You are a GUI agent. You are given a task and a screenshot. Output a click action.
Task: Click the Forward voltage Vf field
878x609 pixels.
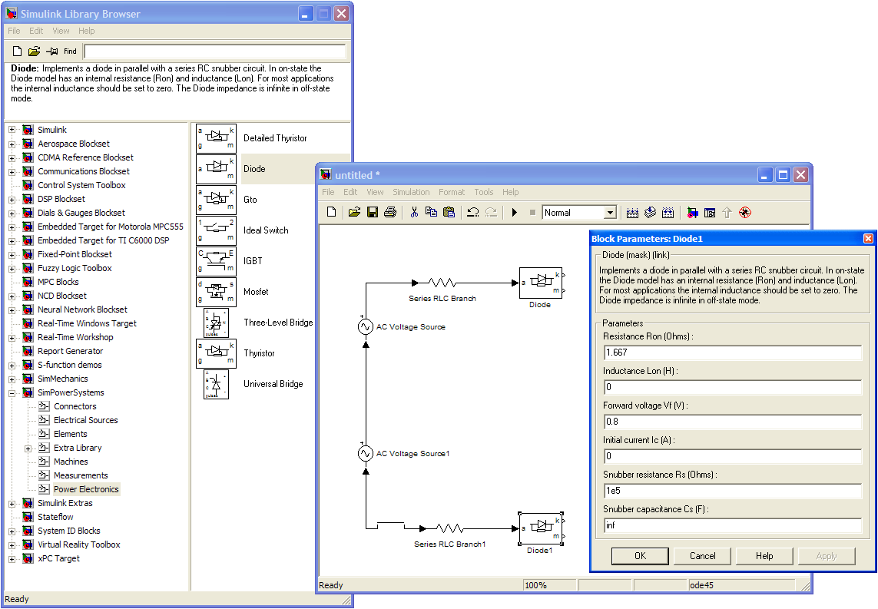[732, 422]
